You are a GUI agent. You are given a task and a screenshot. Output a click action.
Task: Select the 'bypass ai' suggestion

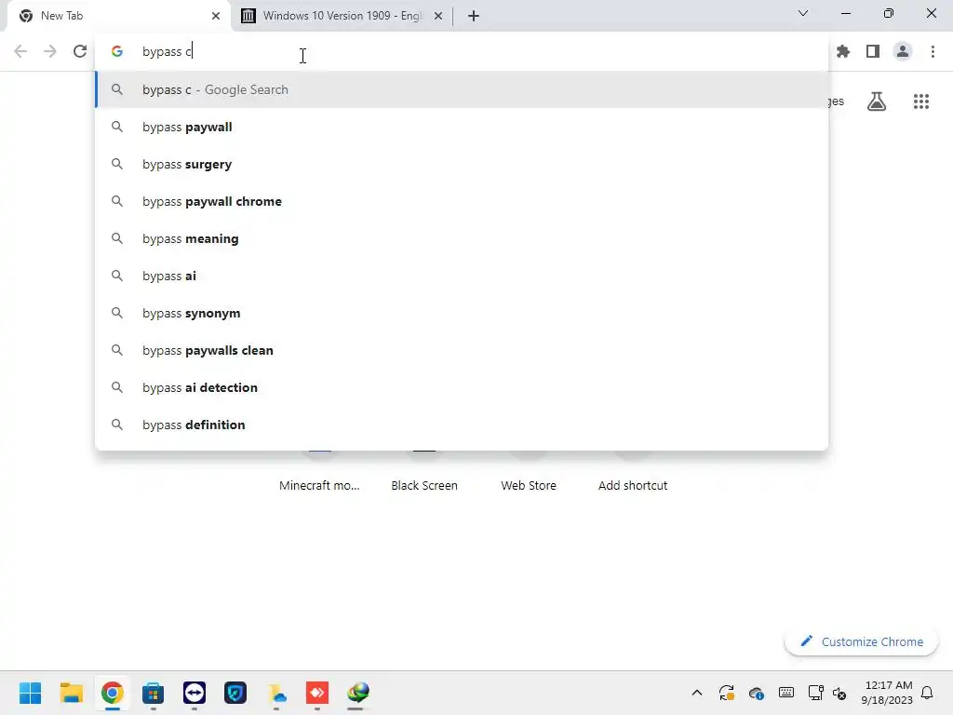pyautogui.click(x=462, y=276)
